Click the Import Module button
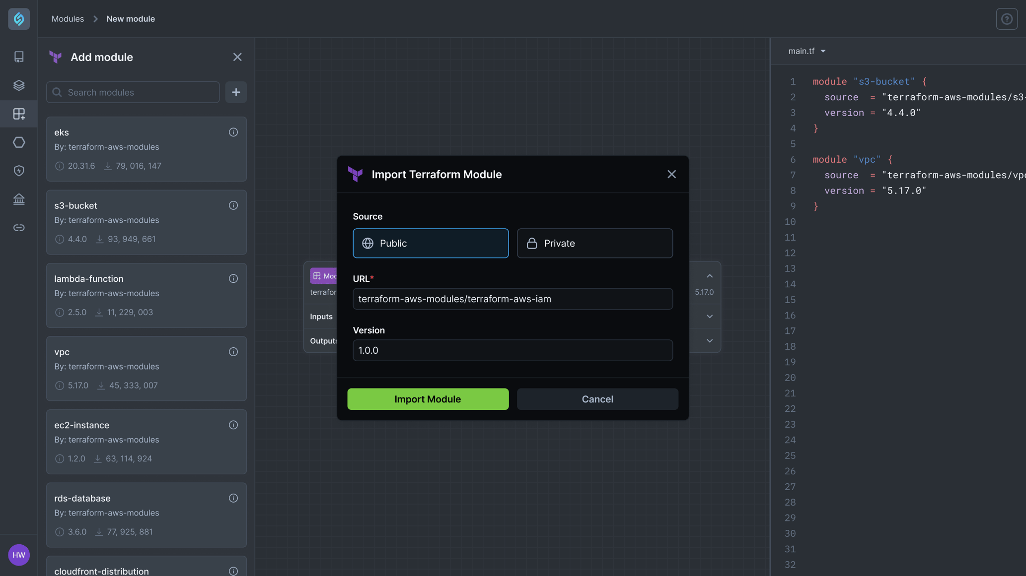Screen dimensions: 1026x576 [x=428, y=399]
